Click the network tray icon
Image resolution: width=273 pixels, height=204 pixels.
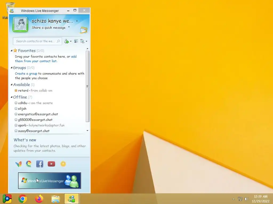point(240,199)
